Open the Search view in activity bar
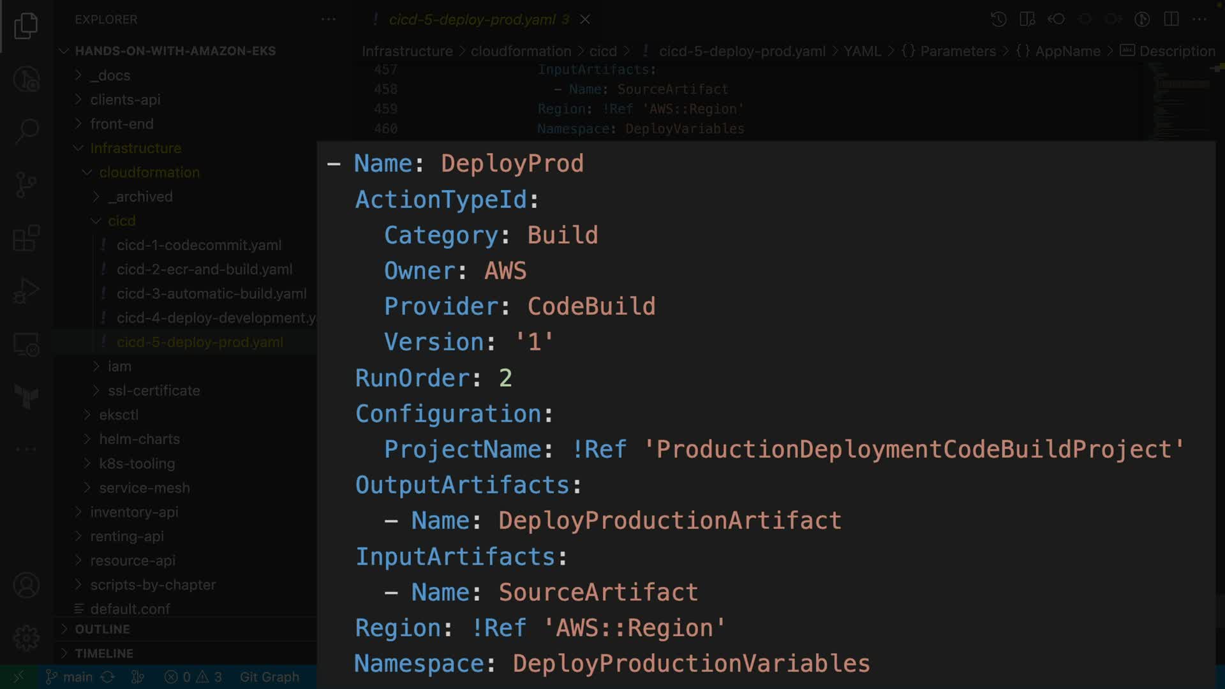The width and height of the screenshot is (1225, 689). 26,131
